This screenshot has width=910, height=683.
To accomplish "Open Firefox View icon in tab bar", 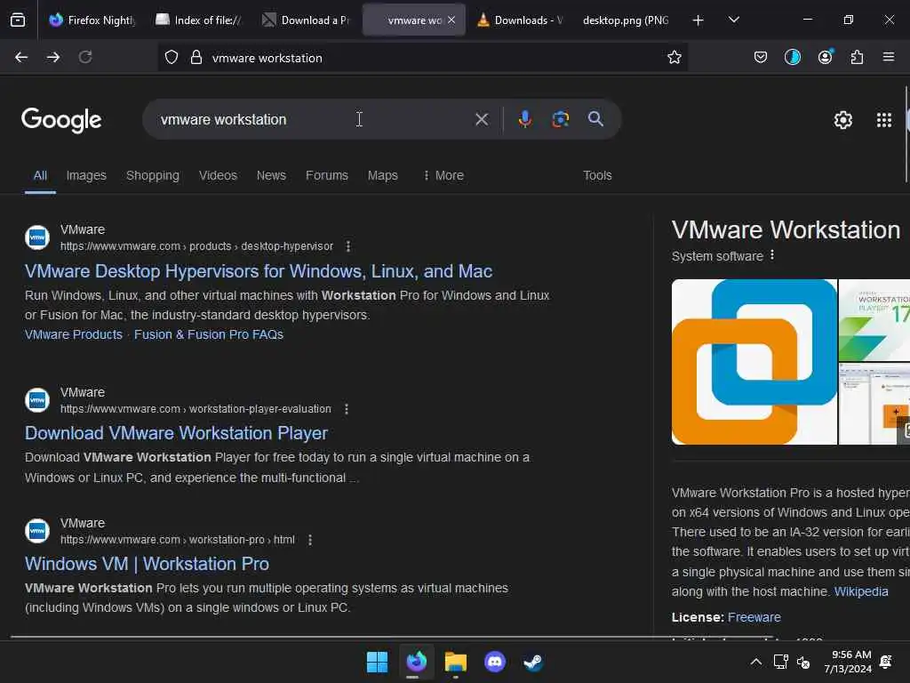I will [x=18, y=20].
